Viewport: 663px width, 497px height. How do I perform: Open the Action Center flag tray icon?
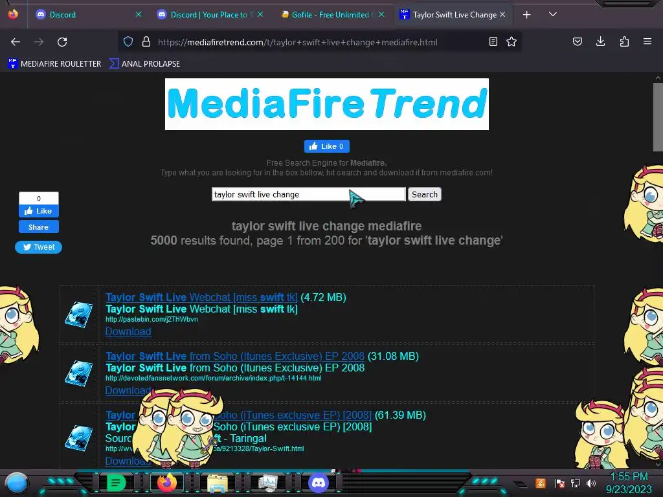pyautogui.click(x=560, y=483)
